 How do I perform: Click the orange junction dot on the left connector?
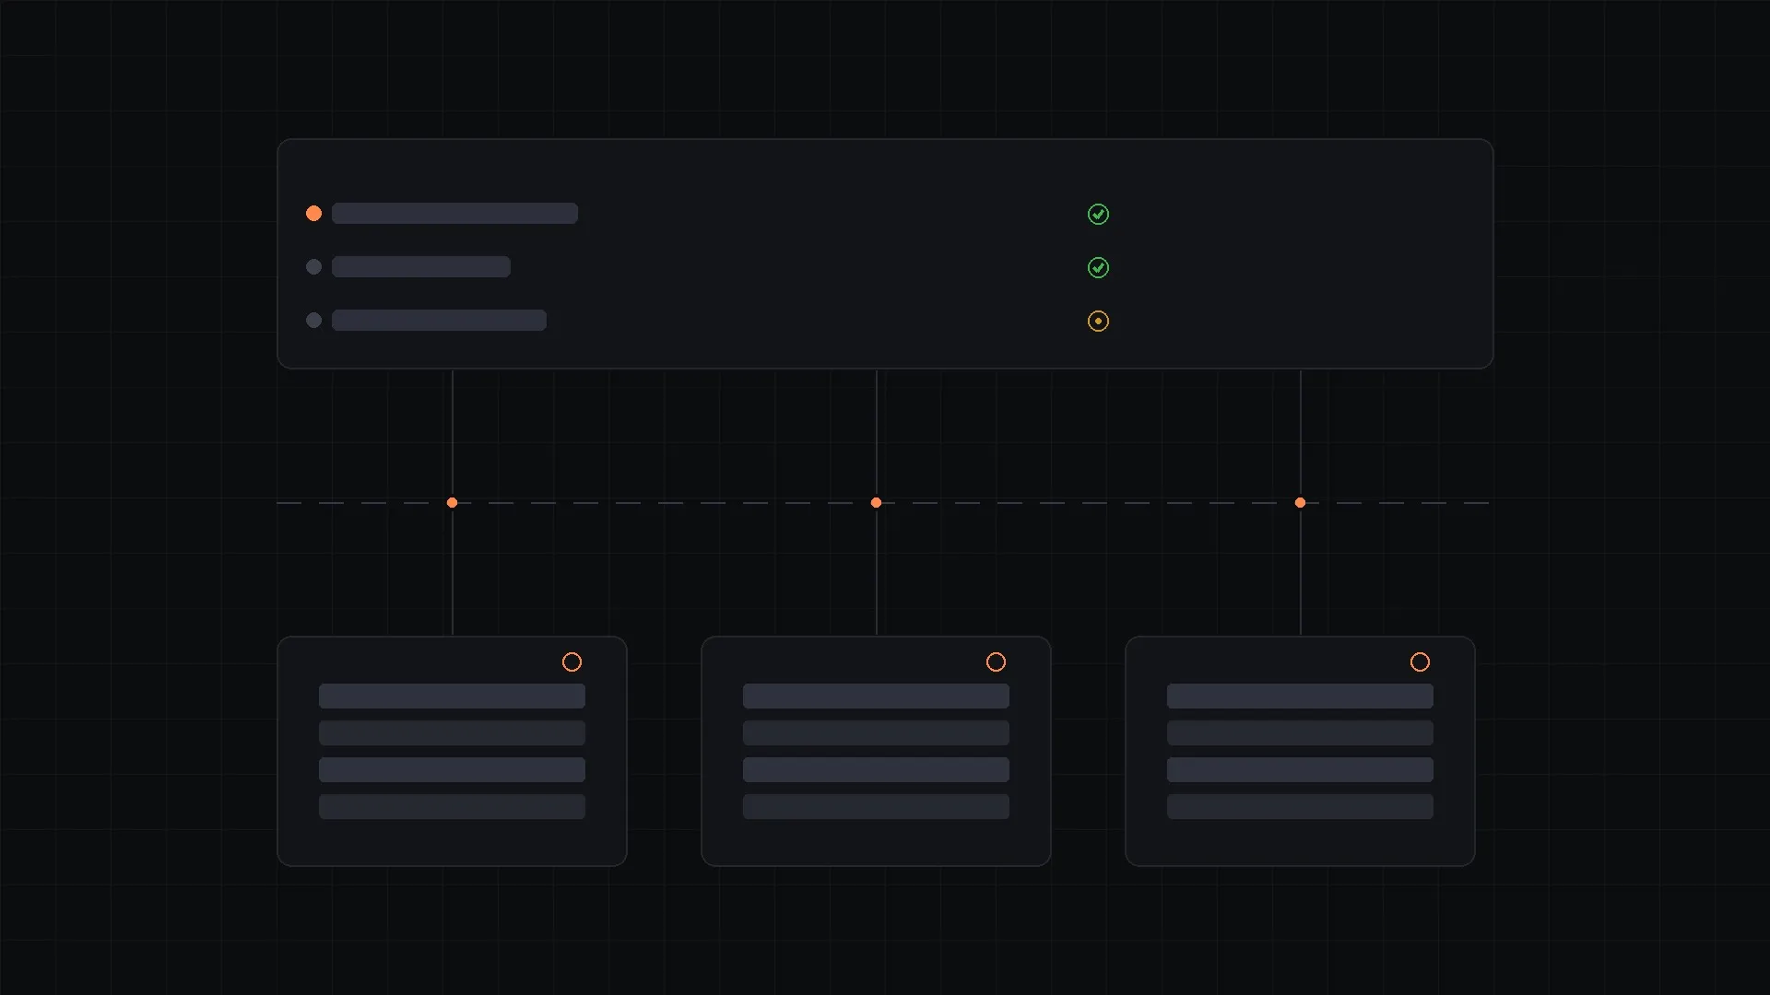click(452, 503)
